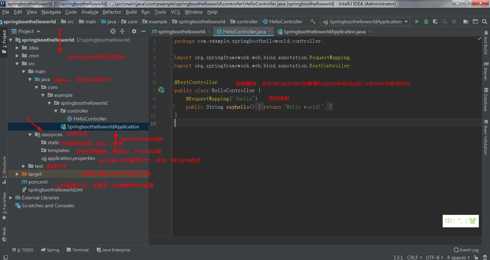Collapse all nodes in Project panel
The width and height of the screenshot is (490, 260).
[x=122, y=31]
